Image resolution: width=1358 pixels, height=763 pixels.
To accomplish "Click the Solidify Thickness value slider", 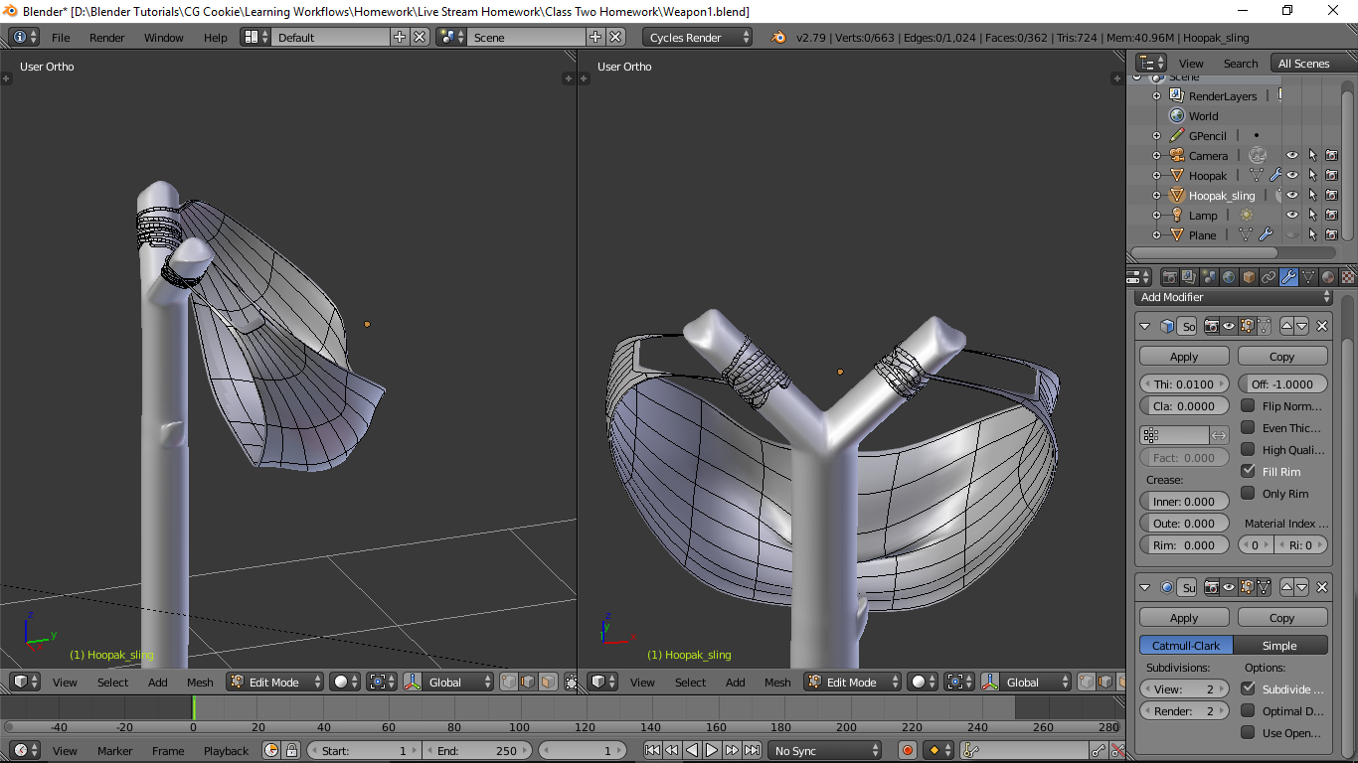I will coord(1183,384).
